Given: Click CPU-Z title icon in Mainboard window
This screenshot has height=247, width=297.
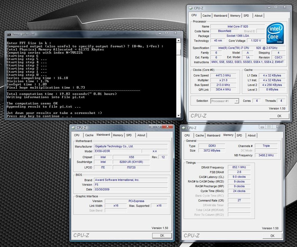Looking at the screenshot, I should pos(74,127).
